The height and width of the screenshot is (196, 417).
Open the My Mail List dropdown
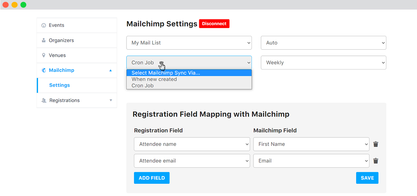[x=189, y=43]
